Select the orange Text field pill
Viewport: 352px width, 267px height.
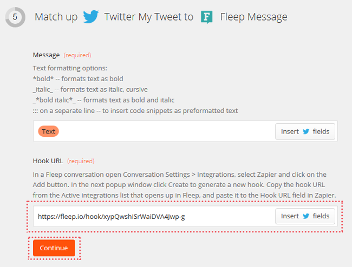click(x=49, y=131)
